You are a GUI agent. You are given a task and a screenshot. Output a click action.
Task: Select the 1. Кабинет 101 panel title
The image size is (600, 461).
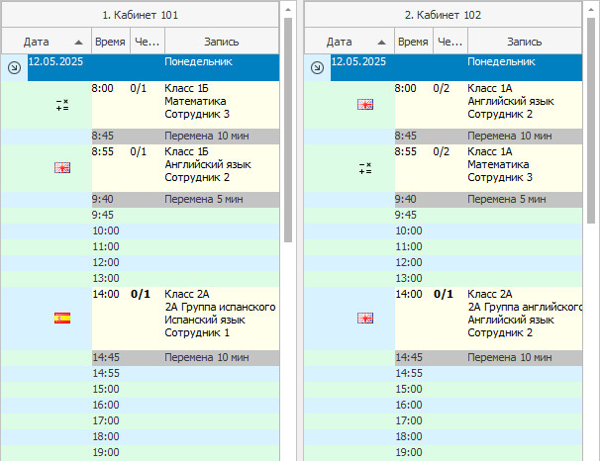140,16
